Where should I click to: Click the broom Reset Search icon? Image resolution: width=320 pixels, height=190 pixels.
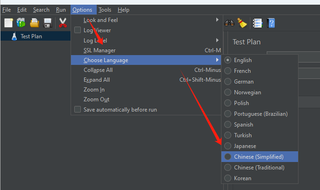point(242,22)
